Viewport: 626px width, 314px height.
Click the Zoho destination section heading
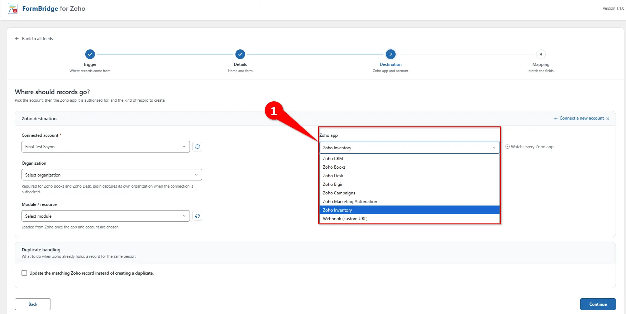point(39,119)
